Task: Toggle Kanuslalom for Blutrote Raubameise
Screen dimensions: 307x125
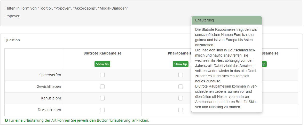Action: (103, 98)
